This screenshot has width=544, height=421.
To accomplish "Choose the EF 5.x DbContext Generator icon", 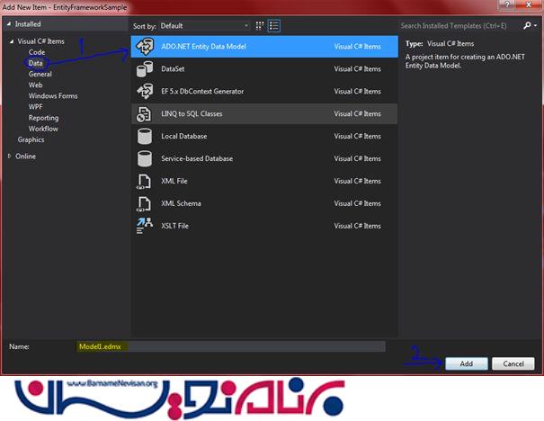I will click(x=144, y=91).
